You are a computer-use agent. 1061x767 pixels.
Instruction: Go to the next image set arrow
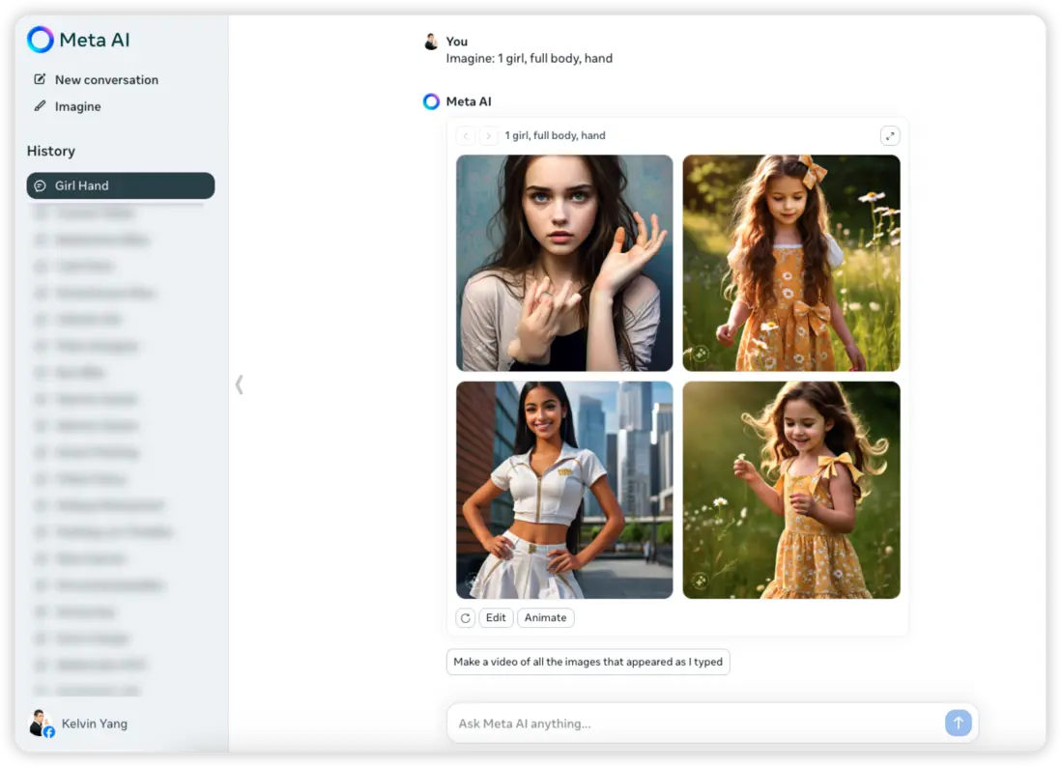[x=489, y=136]
